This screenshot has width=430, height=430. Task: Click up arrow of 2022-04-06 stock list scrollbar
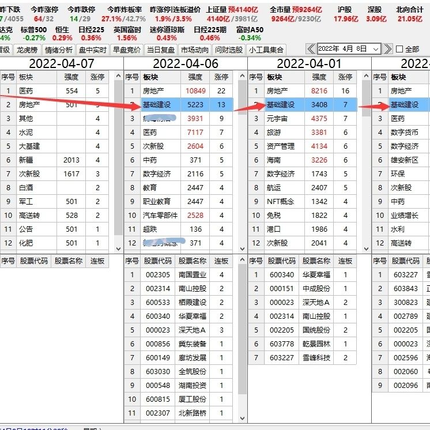click(x=243, y=259)
